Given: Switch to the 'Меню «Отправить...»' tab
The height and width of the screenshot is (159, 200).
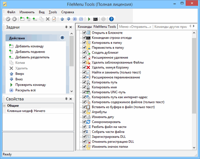Looking at the screenshot, I should pyautogui.click(x=135, y=27).
